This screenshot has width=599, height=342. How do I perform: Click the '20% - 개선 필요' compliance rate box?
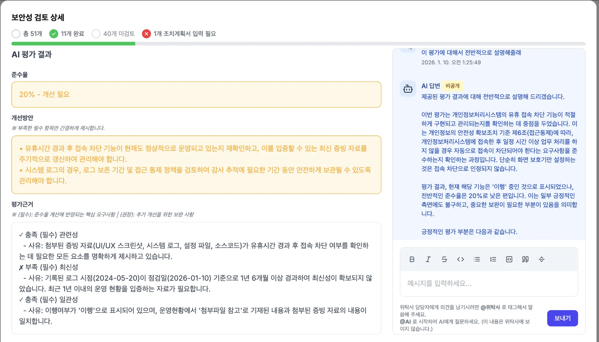(x=196, y=94)
